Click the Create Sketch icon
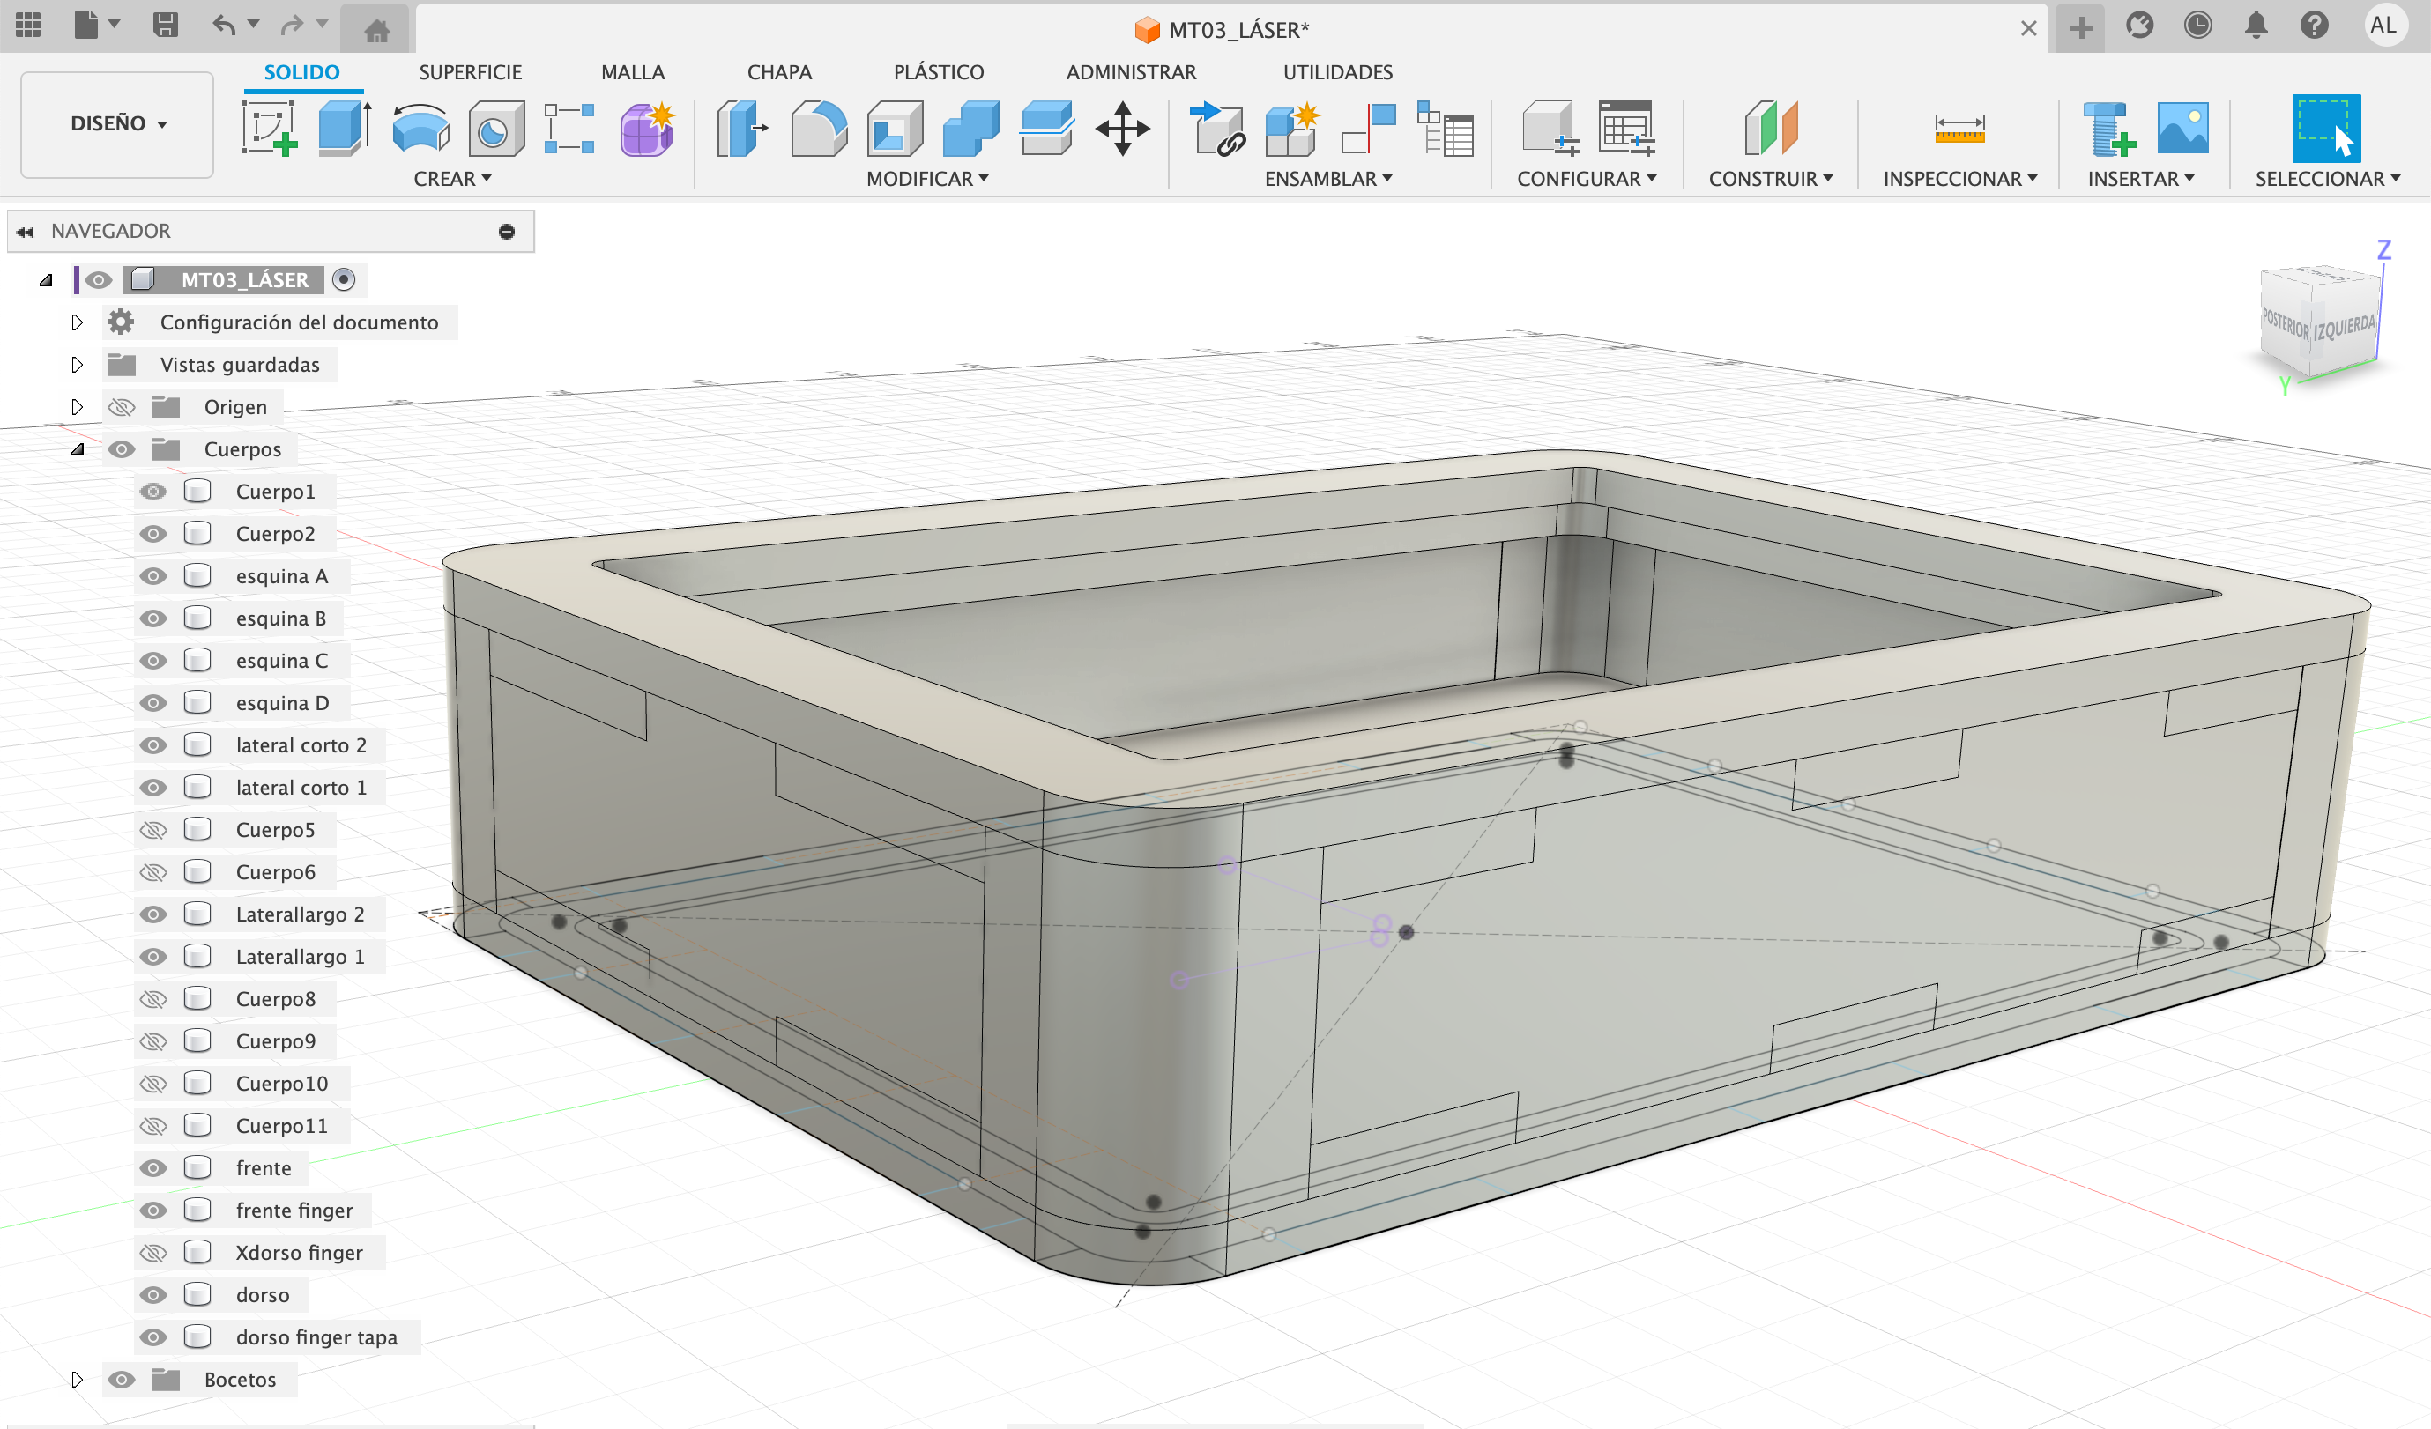2431x1429 pixels. [x=268, y=129]
